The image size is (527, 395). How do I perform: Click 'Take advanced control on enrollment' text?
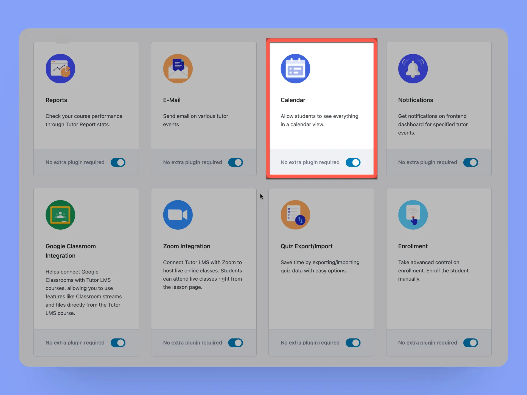(433, 270)
